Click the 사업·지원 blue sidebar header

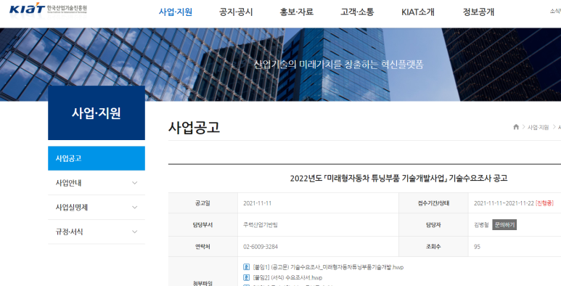97,113
